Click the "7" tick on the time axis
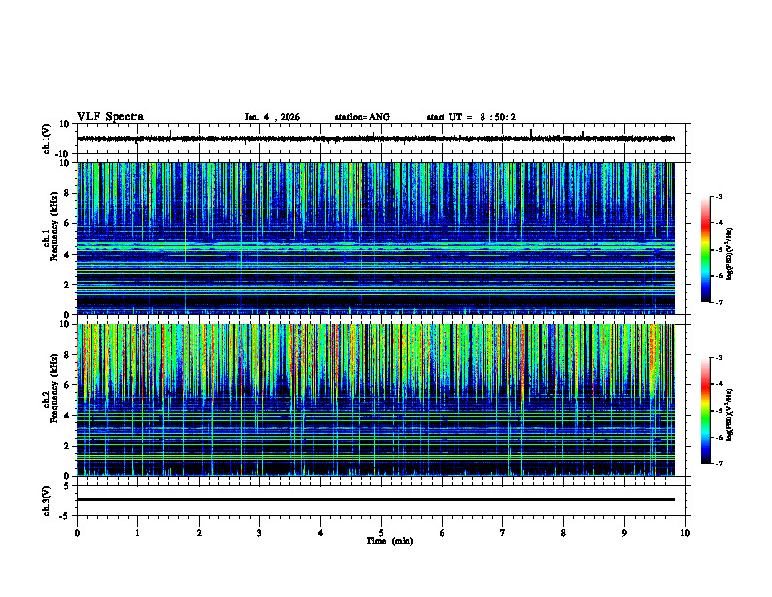The image size is (772, 597). point(503,533)
